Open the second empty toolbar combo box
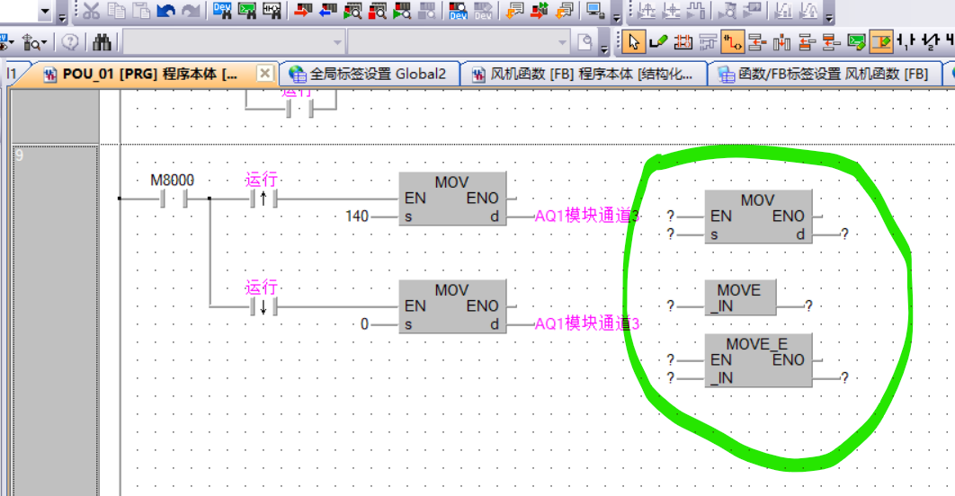Image resolution: width=955 pixels, height=496 pixels. point(459,42)
